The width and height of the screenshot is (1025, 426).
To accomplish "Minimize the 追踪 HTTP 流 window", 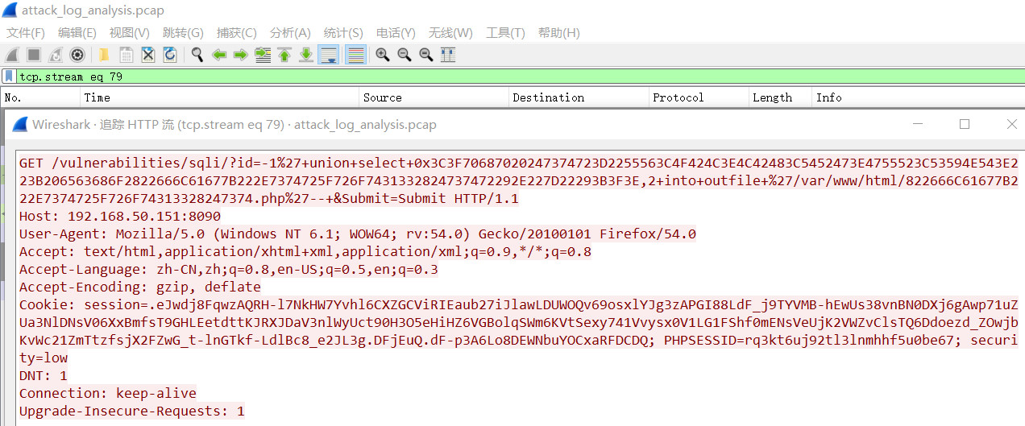I will point(917,125).
